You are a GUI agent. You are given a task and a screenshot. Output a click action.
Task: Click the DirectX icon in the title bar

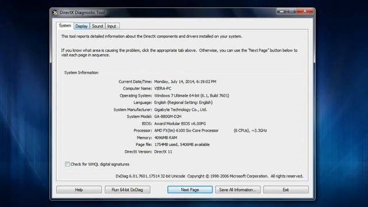(x=55, y=13)
